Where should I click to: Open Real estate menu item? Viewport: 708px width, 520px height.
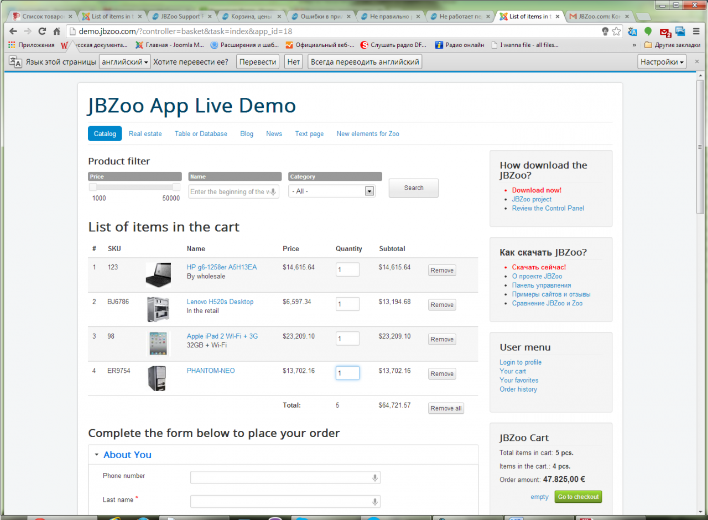[145, 134]
